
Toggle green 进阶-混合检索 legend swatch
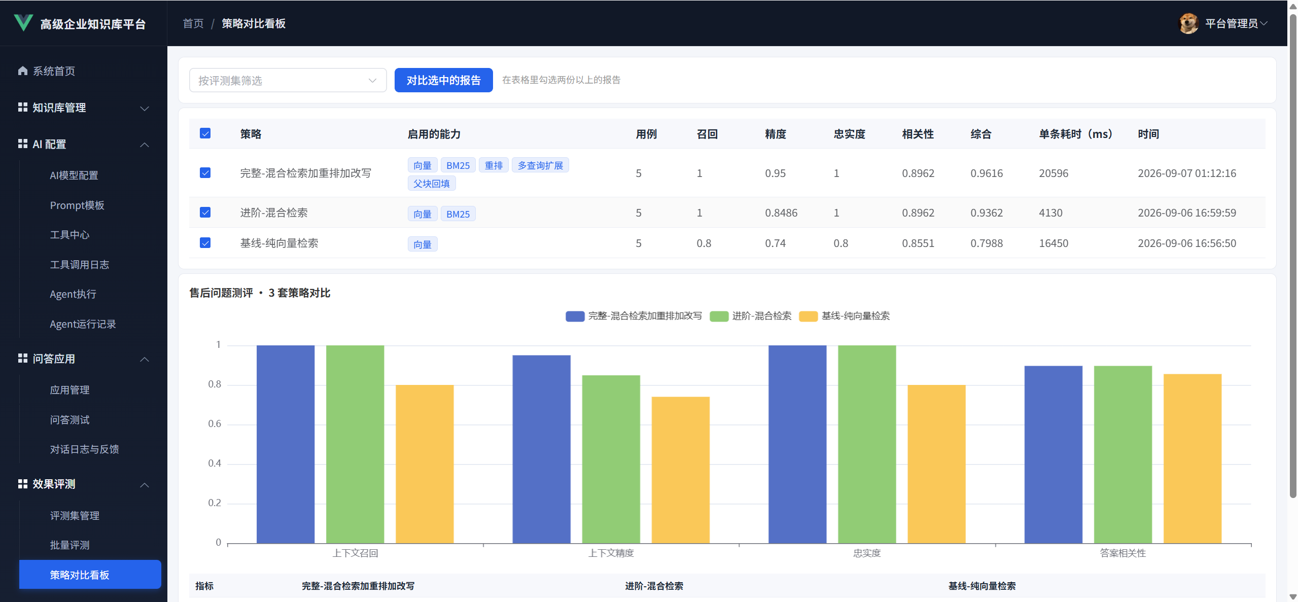point(719,316)
